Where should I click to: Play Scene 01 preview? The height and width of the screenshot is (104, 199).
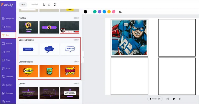[155, 99]
